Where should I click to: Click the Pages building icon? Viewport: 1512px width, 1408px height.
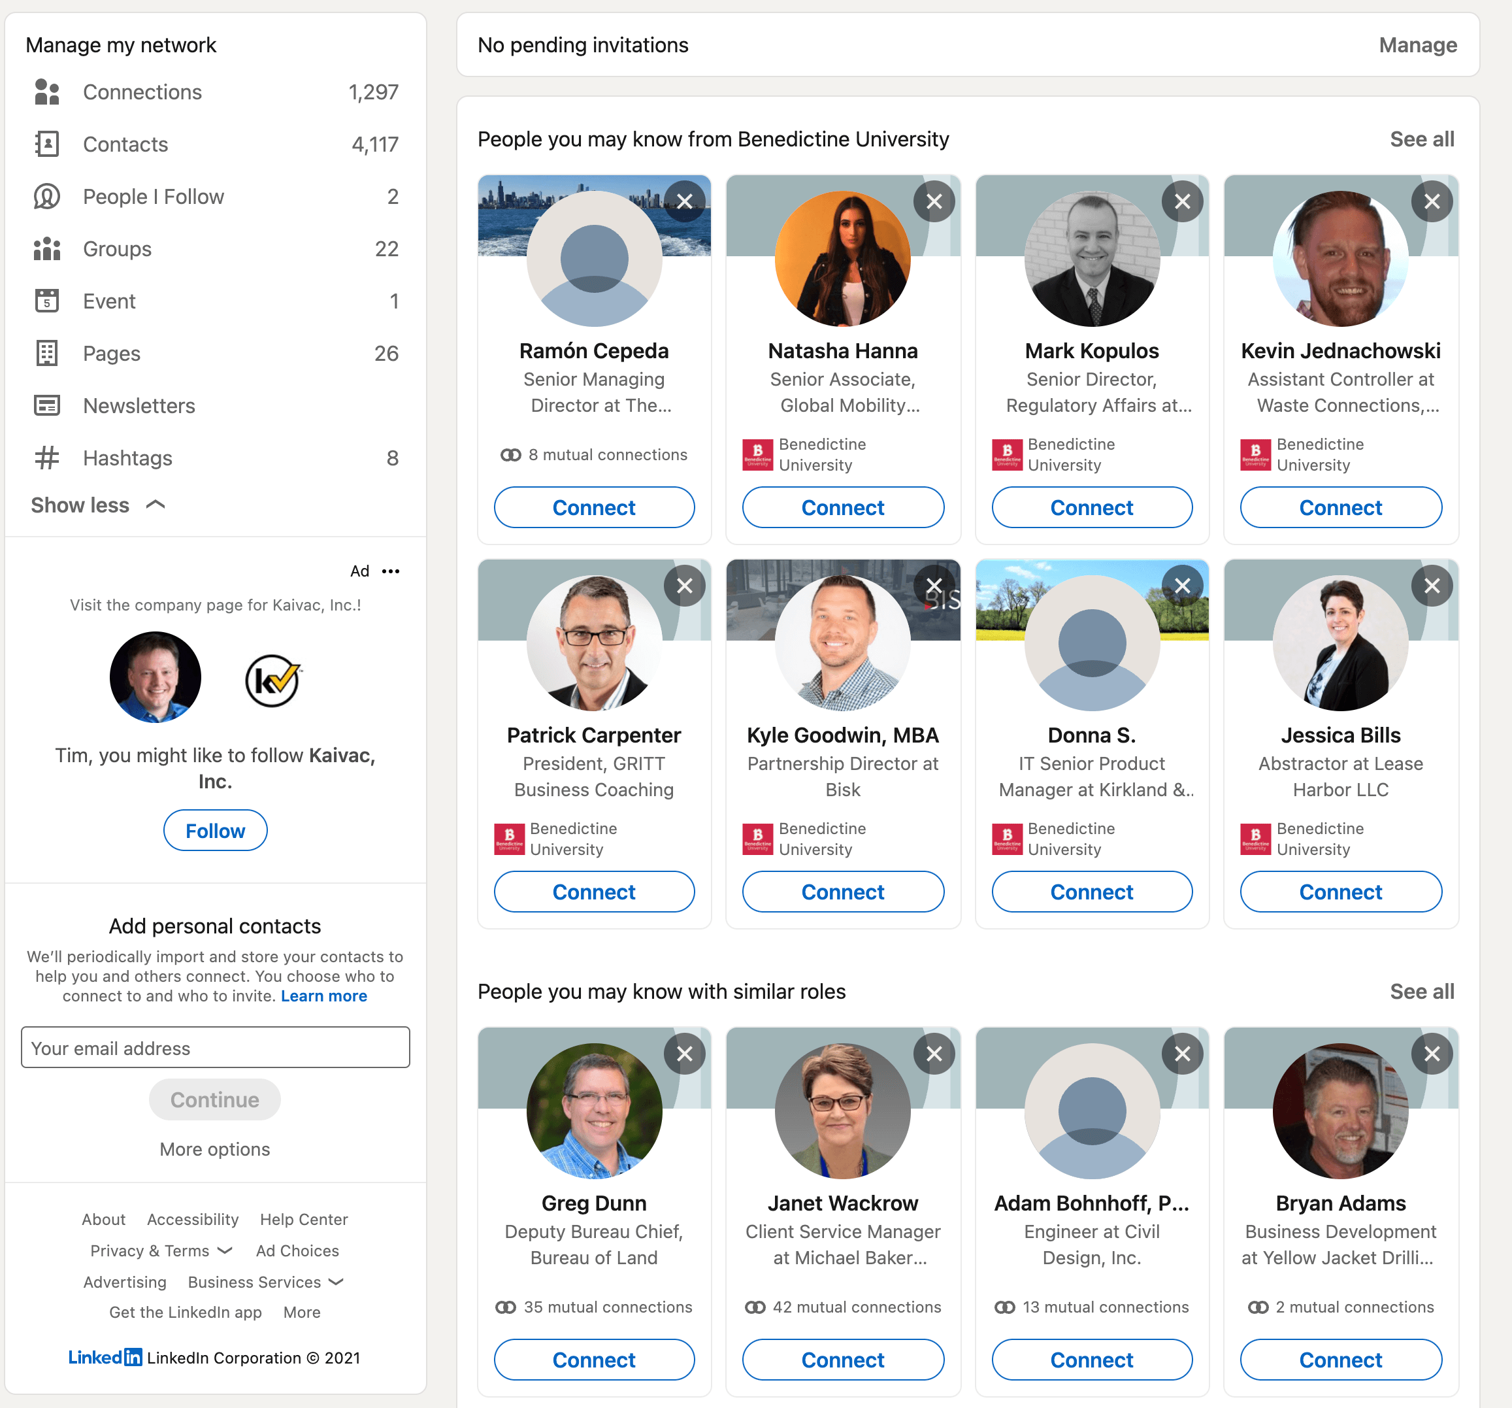coord(47,354)
